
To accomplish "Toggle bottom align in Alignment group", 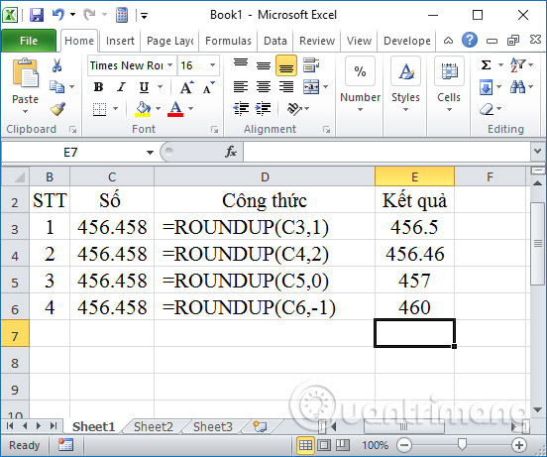I will [286, 65].
